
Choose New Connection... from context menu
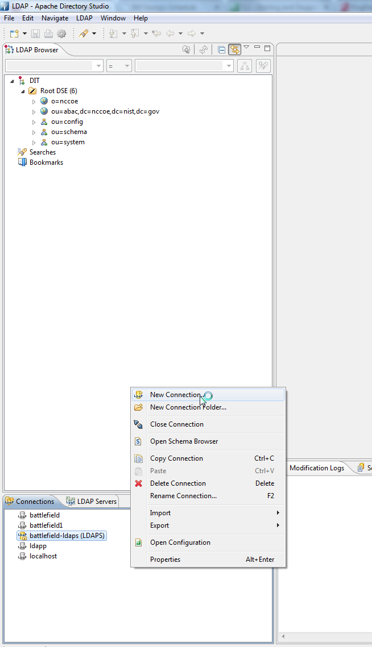point(208,395)
